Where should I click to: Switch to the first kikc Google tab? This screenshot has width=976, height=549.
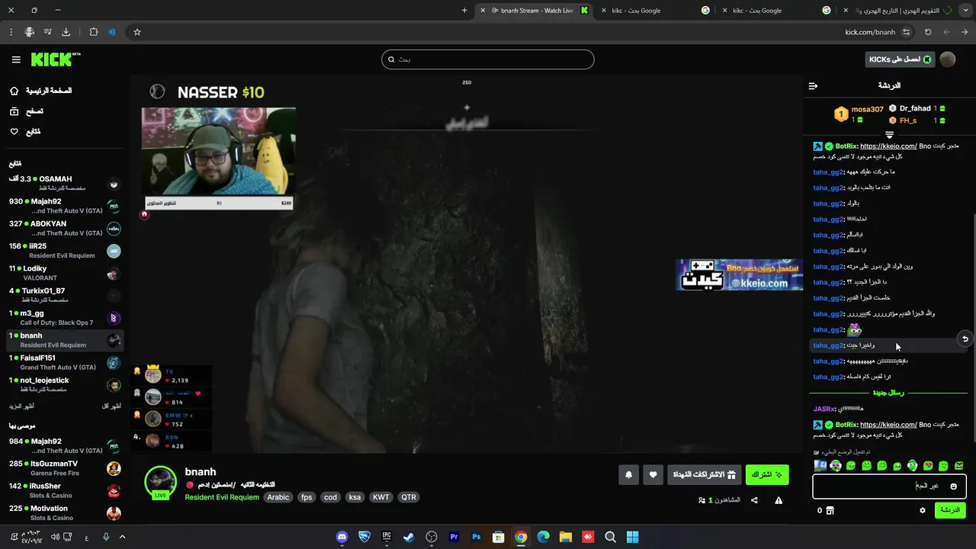tap(656, 10)
